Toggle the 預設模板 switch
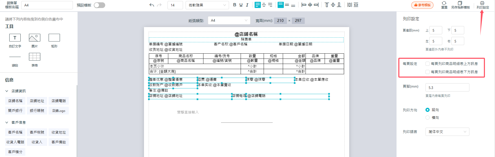 tap(100, 5)
